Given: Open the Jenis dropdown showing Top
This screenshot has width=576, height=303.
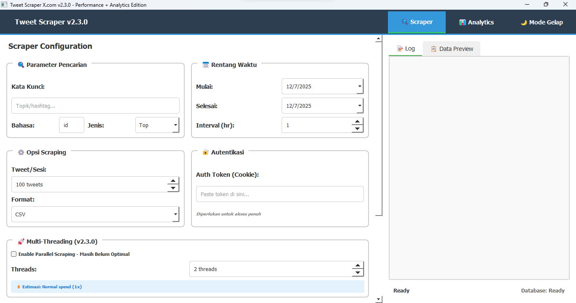Looking at the screenshot, I should (x=175, y=125).
